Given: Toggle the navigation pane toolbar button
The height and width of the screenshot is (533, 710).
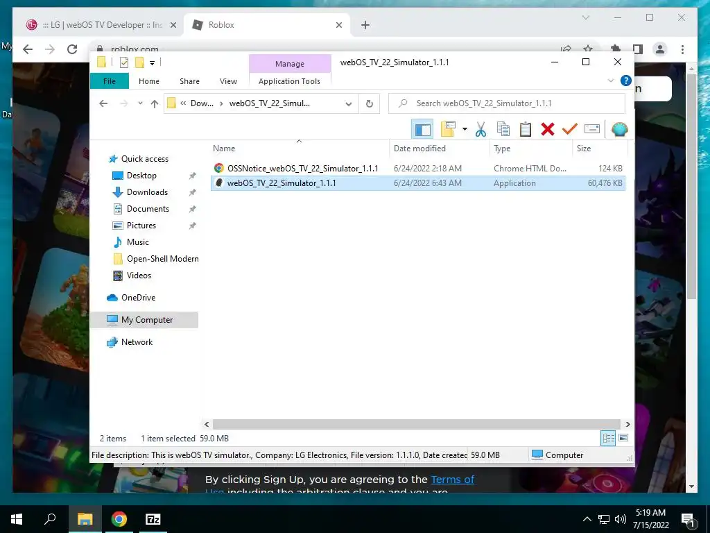Looking at the screenshot, I should pos(422,130).
